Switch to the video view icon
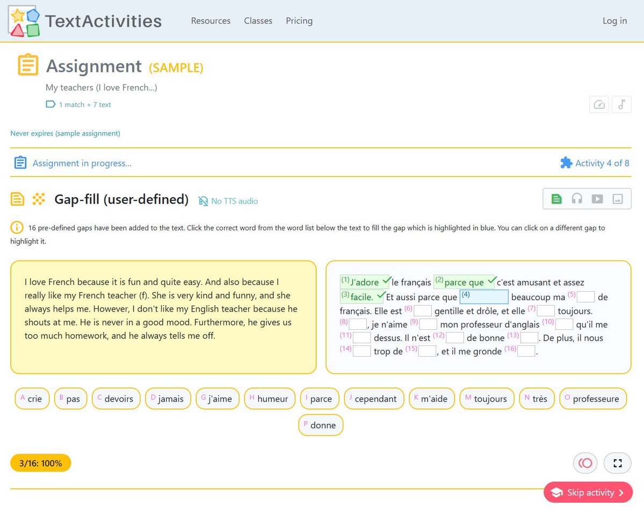The height and width of the screenshot is (513, 644). (x=597, y=198)
